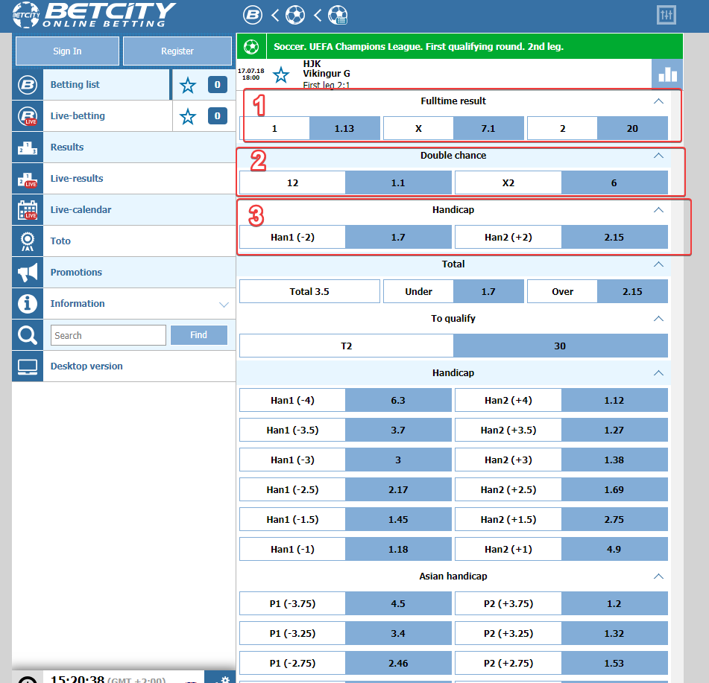The height and width of the screenshot is (683, 709).
Task: Open the settings sliders icon in header
Action: 666,16
